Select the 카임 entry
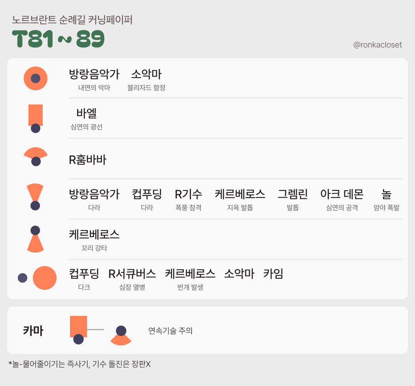The width and height of the screenshot is (415, 386). tap(273, 274)
